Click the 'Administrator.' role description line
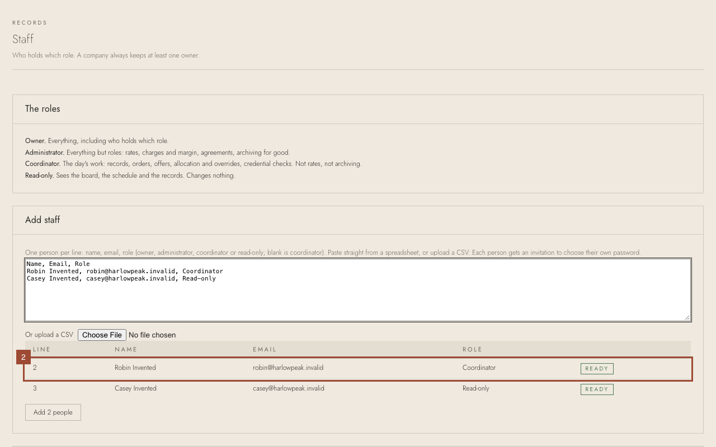This screenshot has height=447, width=716. (x=158, y=153)
